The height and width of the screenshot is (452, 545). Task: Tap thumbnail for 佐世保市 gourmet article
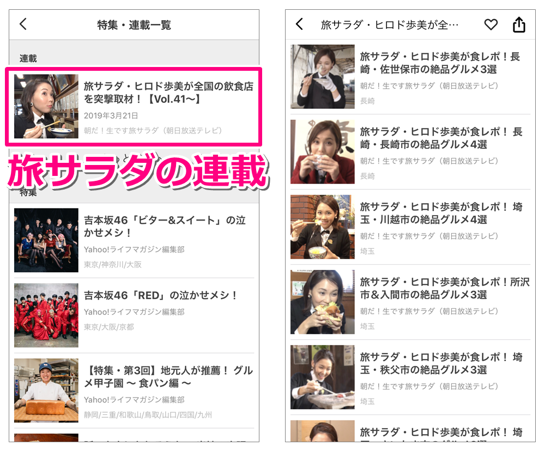(323, 77)
